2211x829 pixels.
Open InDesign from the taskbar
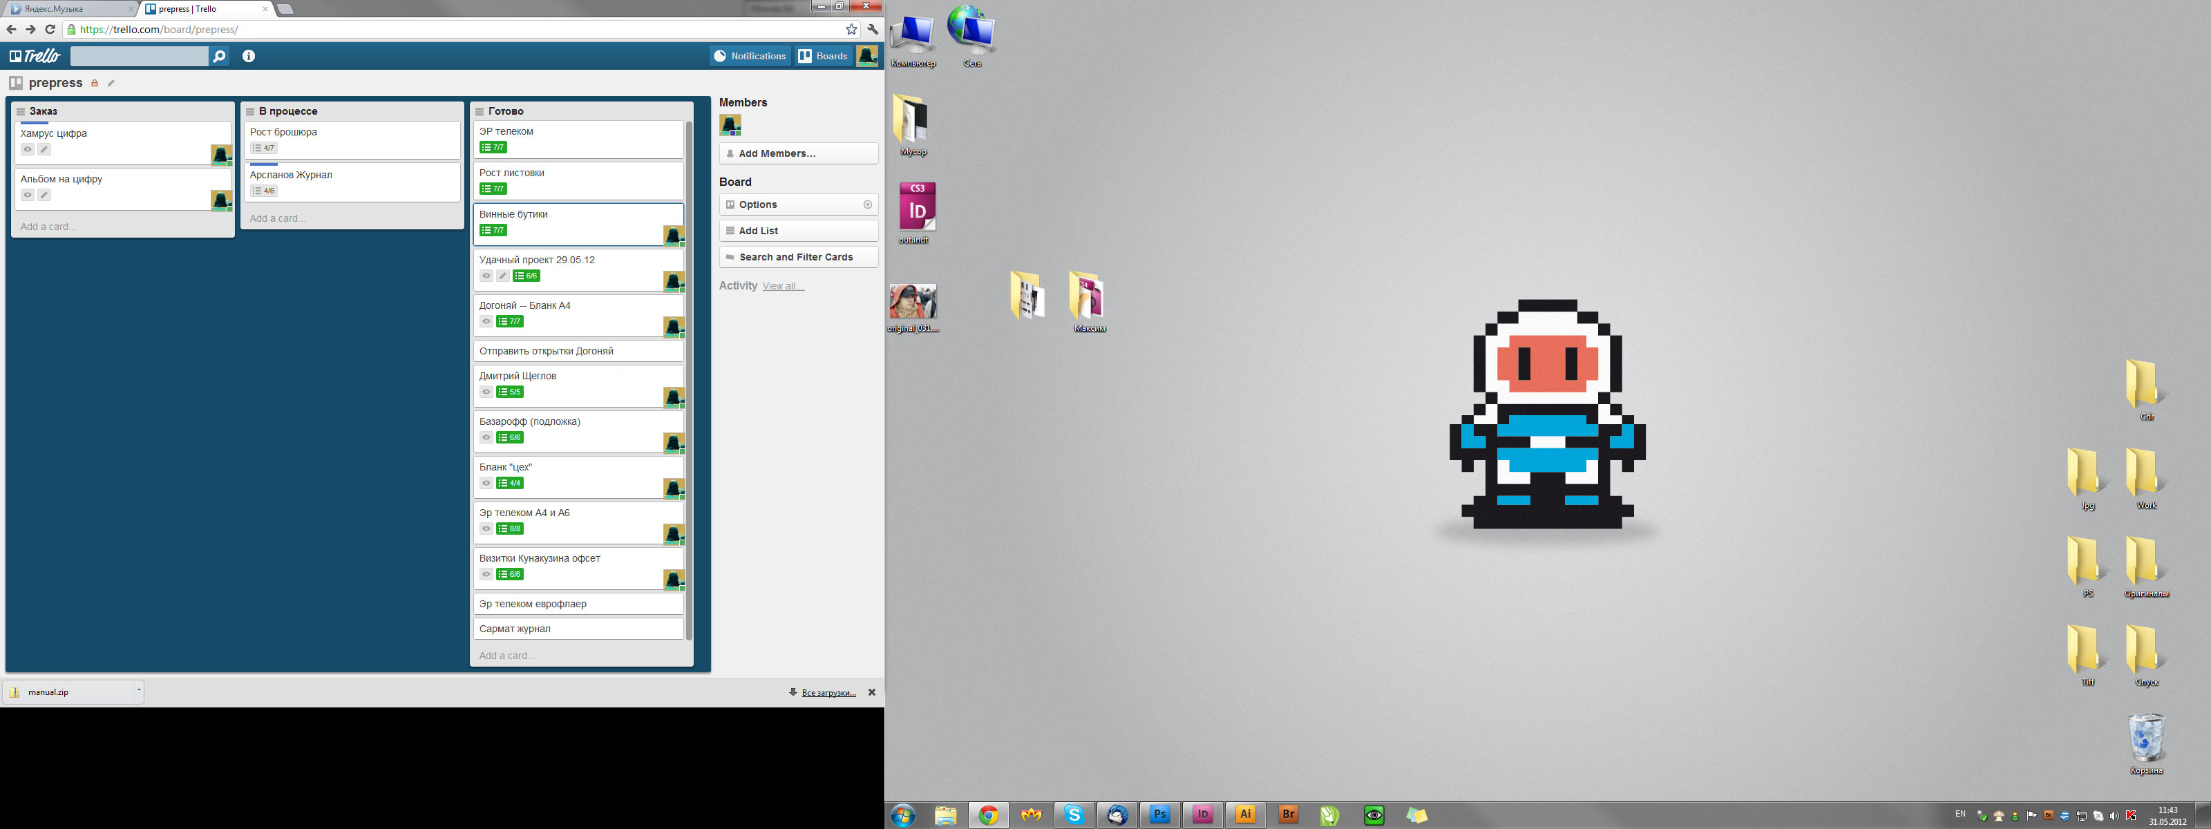pyautogui.click(x=1202, y=814)
